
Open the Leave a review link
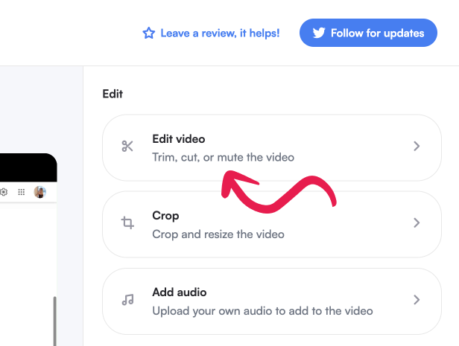click(x=220, y=33)
